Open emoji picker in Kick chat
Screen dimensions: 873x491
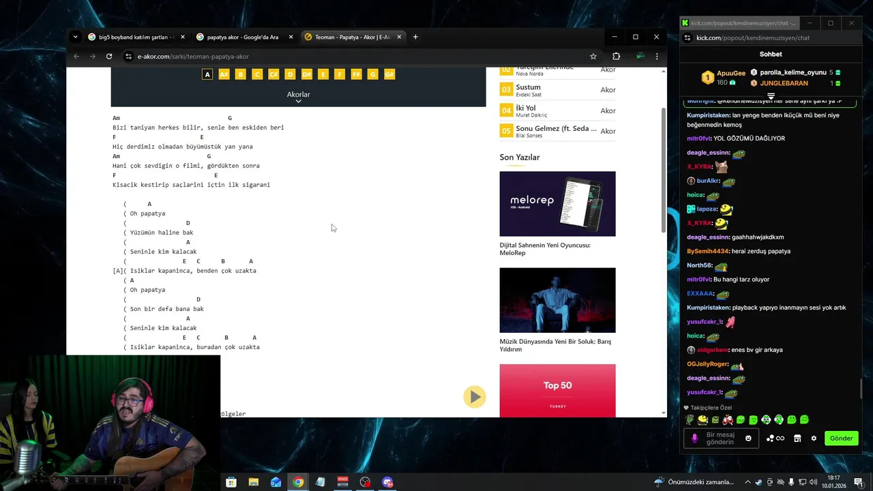[748, 438]
